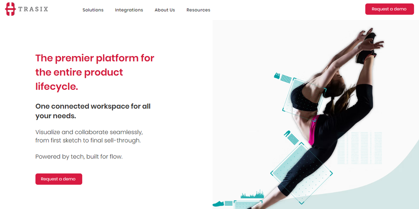
Task: Open the Integrations menu
Action: point(129,10)
